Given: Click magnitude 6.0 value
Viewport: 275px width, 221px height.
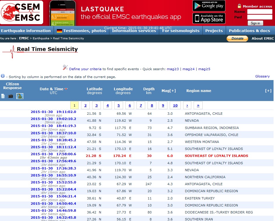Looking at the screenshot, I should point(170,156).
